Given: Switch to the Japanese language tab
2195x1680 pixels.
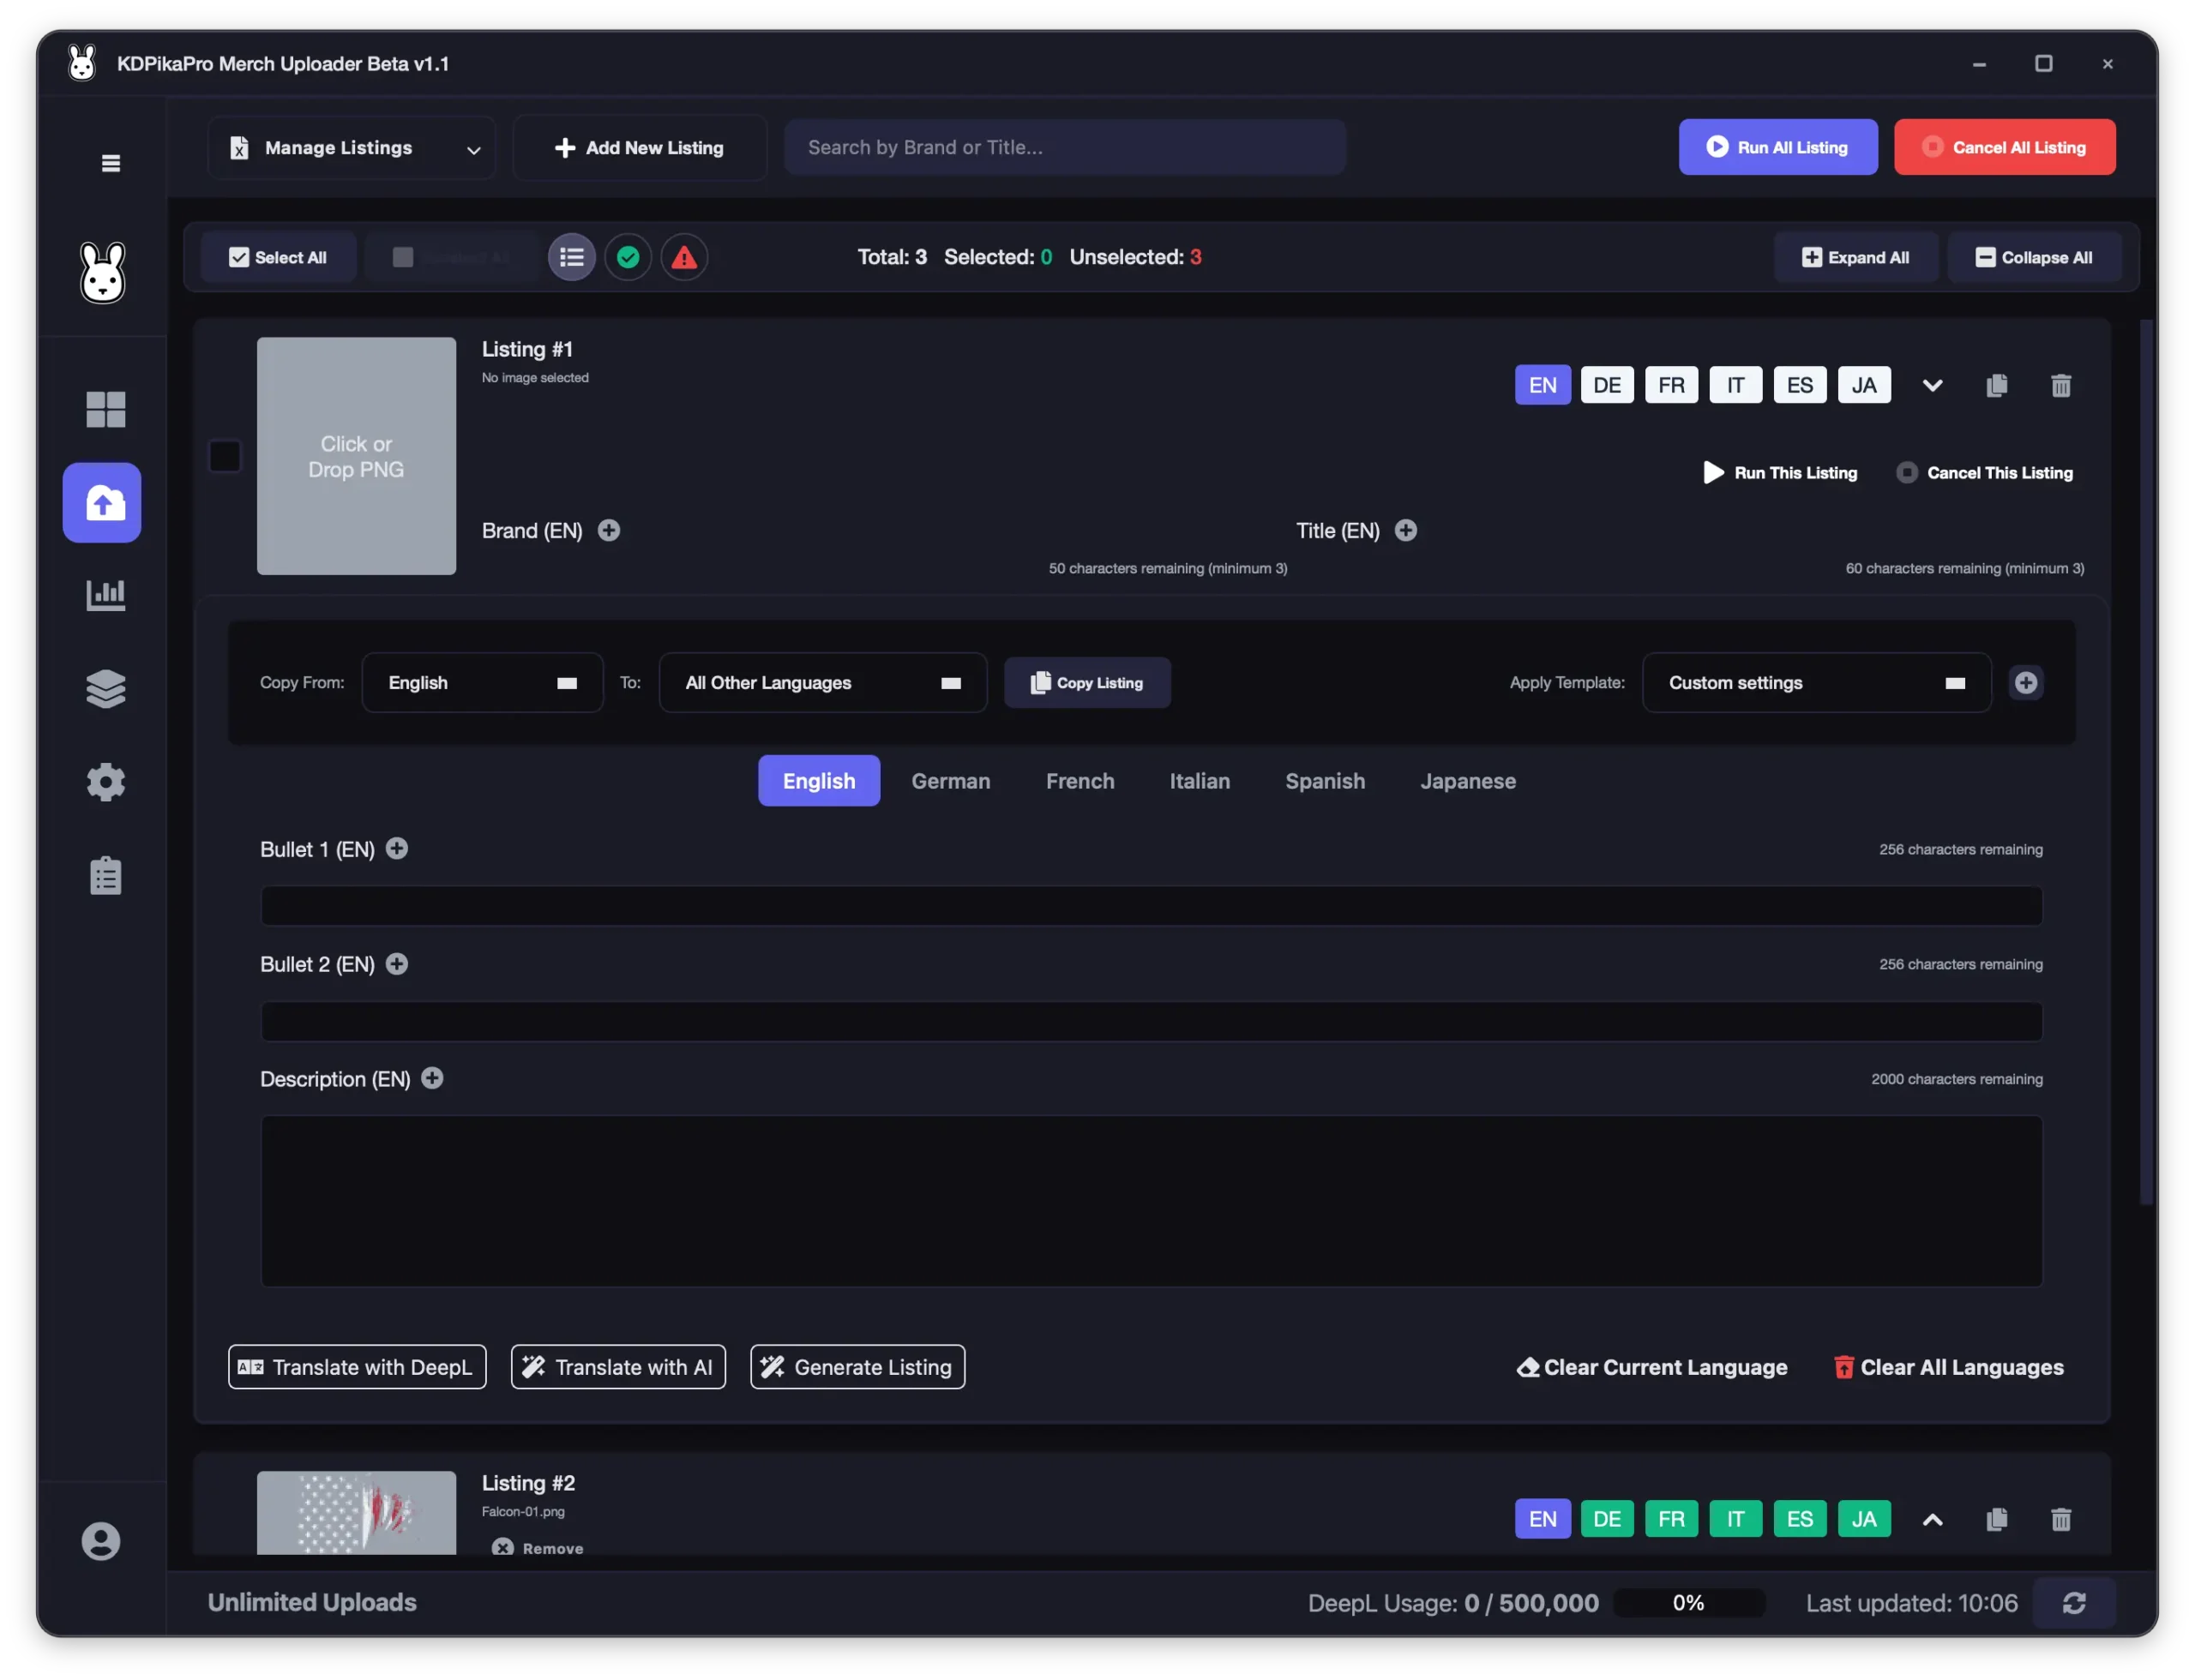Looking at the screenshot, I should 1468,781.
